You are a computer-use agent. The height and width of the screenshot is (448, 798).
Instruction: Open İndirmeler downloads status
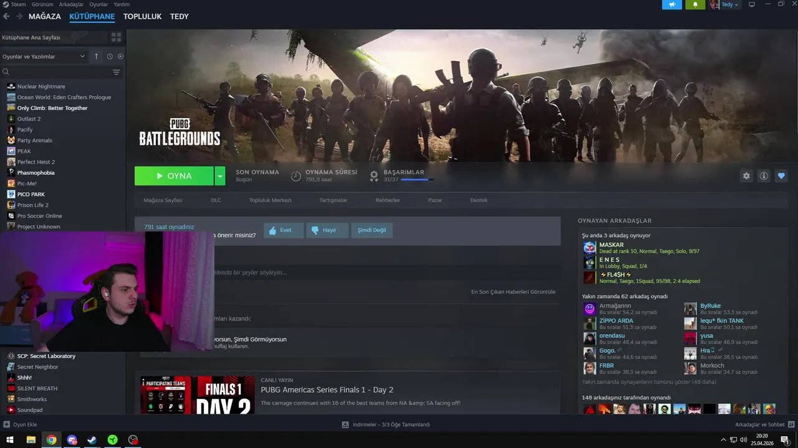[387, 424]
